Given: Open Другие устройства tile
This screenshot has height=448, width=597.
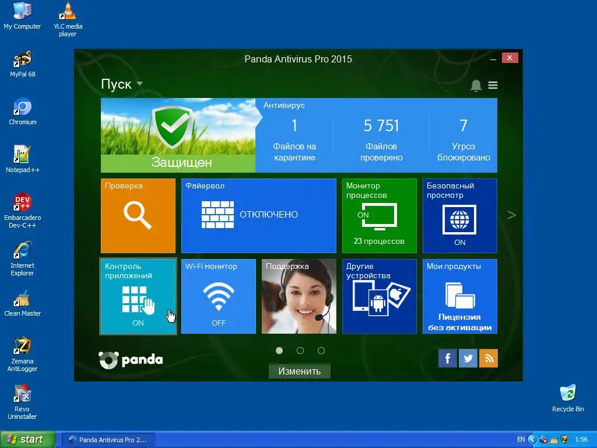Looking at the screenshot, I should [379, 296].
